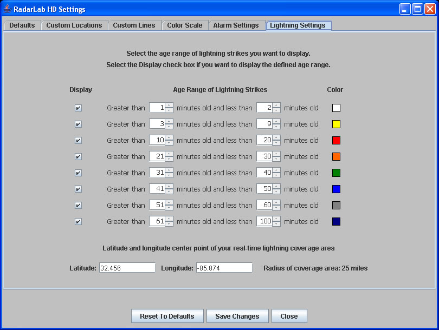439x330 pixels.
Task: Select the green color swatch for 31–40 minutes
Action: [336, 173]
